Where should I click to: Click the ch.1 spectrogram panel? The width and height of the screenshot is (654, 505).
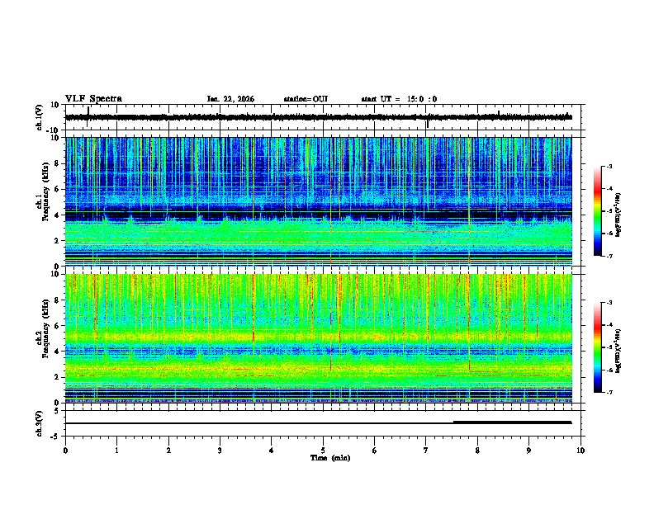pos(318,201)
